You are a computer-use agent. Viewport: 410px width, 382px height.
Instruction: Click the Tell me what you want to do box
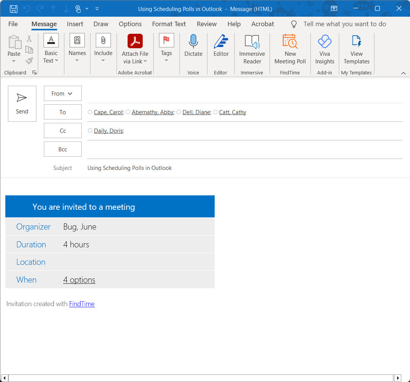tap(345, 24)
